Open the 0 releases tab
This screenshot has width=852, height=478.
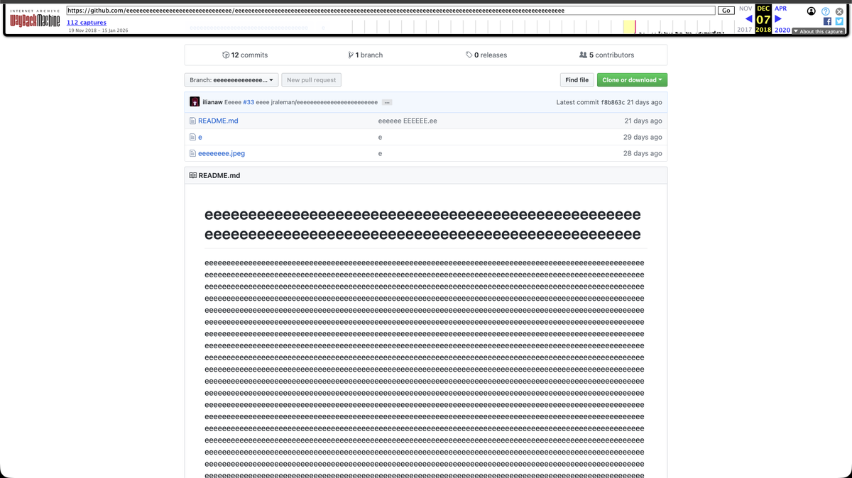click(486, 55)
